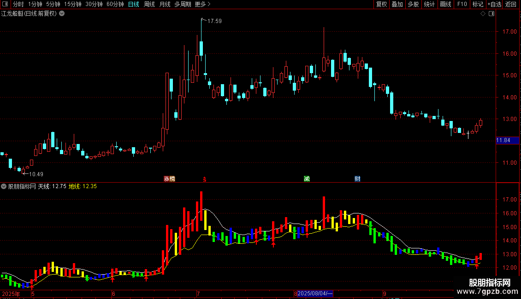The height and width of the screenshot is (299, 521).
Task: Toggle the side panel icon near price axis
Action: tap(491, 14)
